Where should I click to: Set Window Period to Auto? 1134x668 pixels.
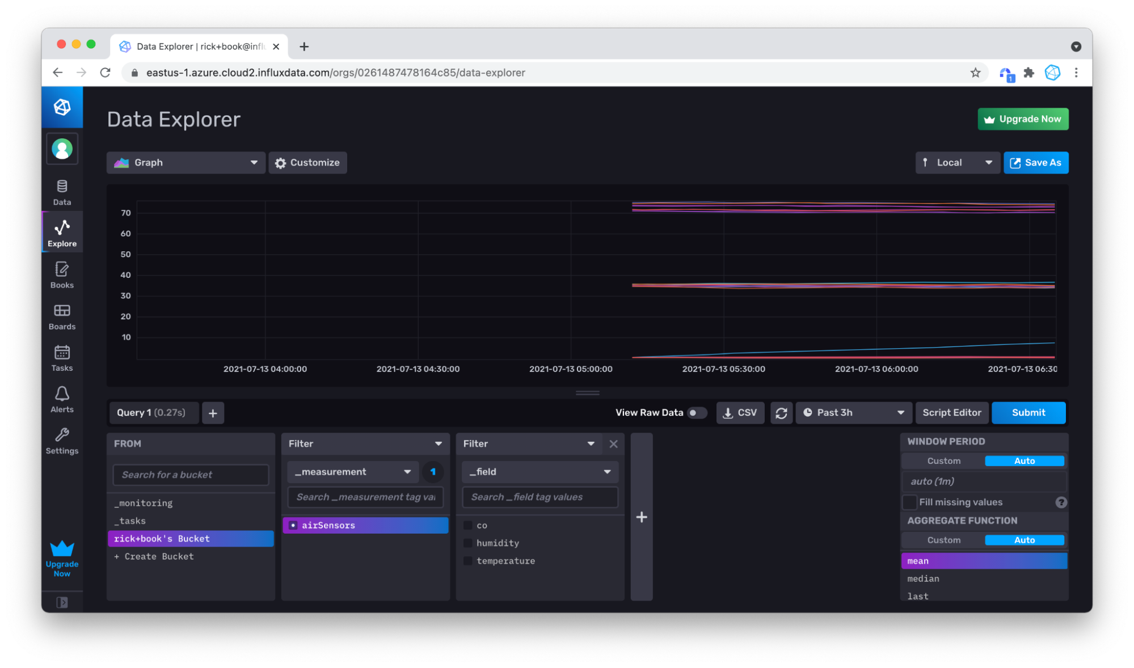(1024, 461)
